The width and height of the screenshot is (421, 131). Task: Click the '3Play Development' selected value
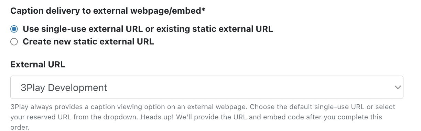click(x=64, y=88)
